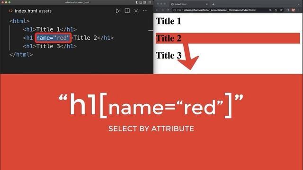Bookmark this page with the star icon
Screen dimensions: 303x170
pos(281,10)
